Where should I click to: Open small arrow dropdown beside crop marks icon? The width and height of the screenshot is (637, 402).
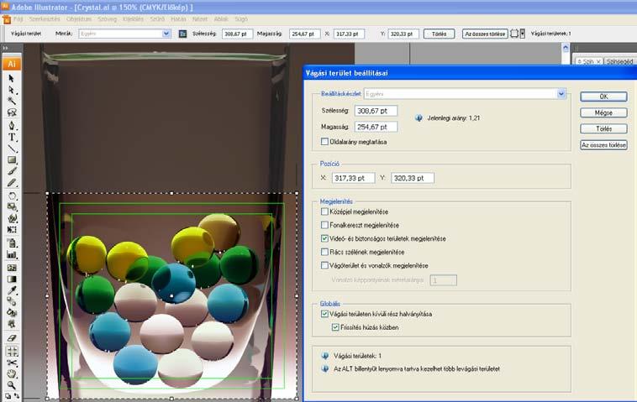point(523,34)
